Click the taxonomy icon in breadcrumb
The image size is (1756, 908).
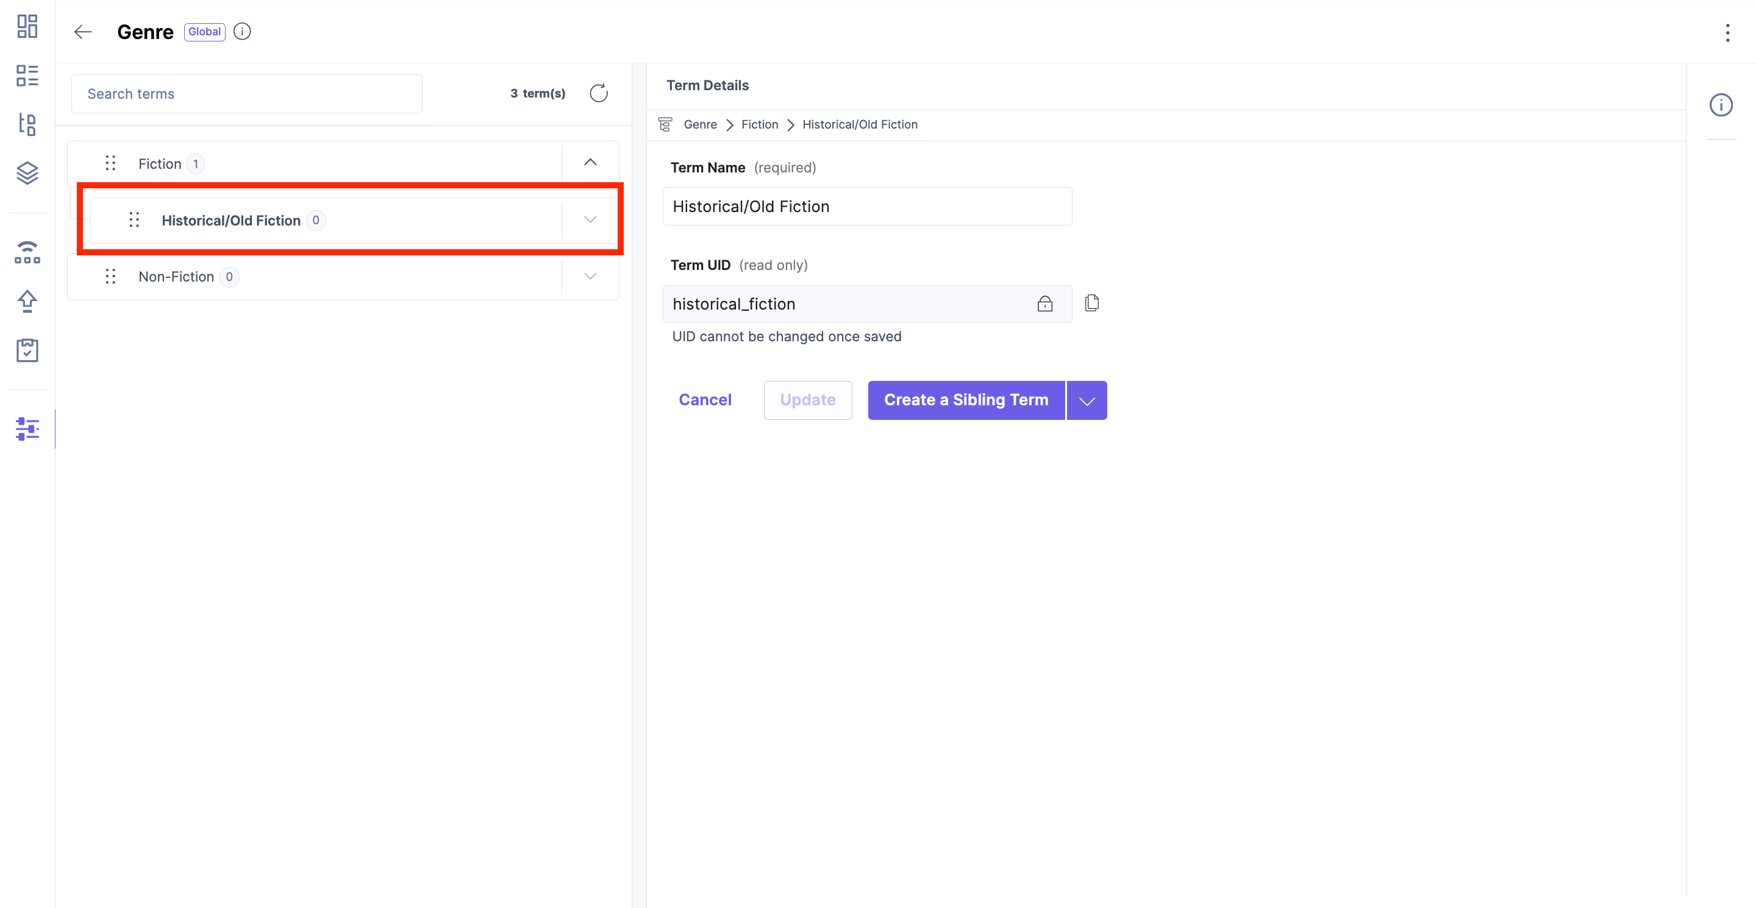665,125
